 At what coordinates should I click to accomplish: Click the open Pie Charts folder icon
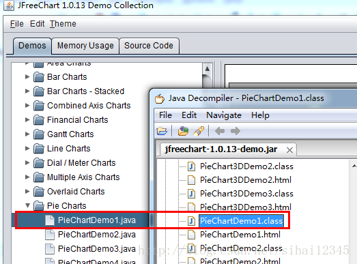coord(38,206)
